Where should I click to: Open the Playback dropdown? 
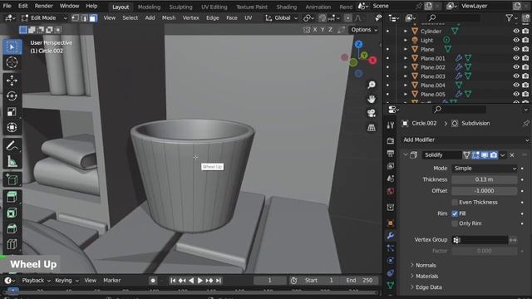click(36, 281)
